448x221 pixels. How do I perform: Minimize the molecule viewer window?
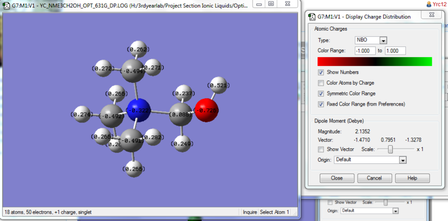pyautogui.click(x=259, y=4)
